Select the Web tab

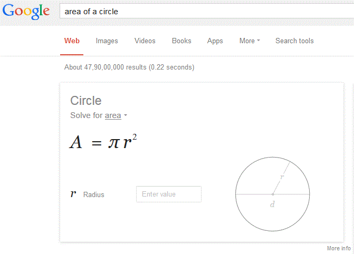(72, 41)
